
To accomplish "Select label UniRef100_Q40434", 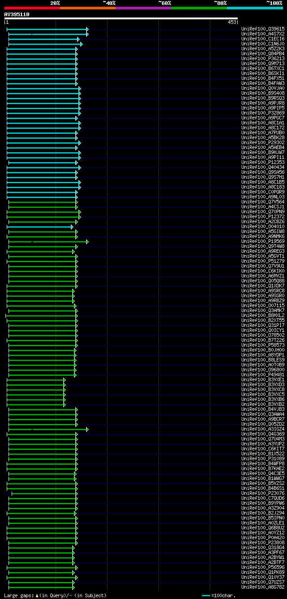I will point(263,167).
